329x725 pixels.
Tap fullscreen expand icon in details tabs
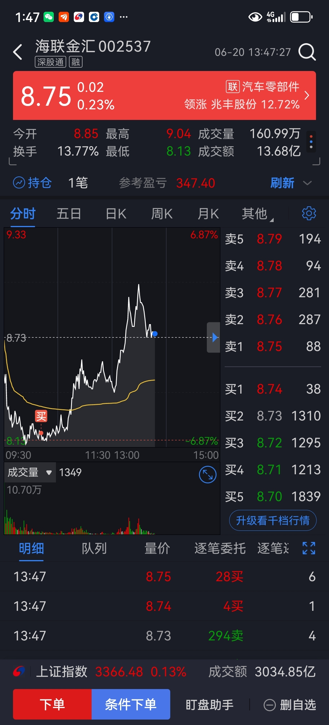click(x=309, y=548)
